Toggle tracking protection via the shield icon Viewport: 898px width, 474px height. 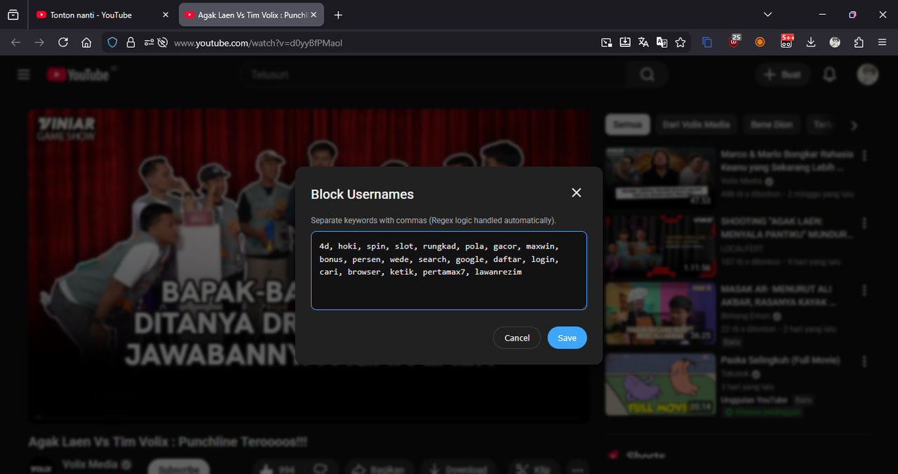(112, 42)
